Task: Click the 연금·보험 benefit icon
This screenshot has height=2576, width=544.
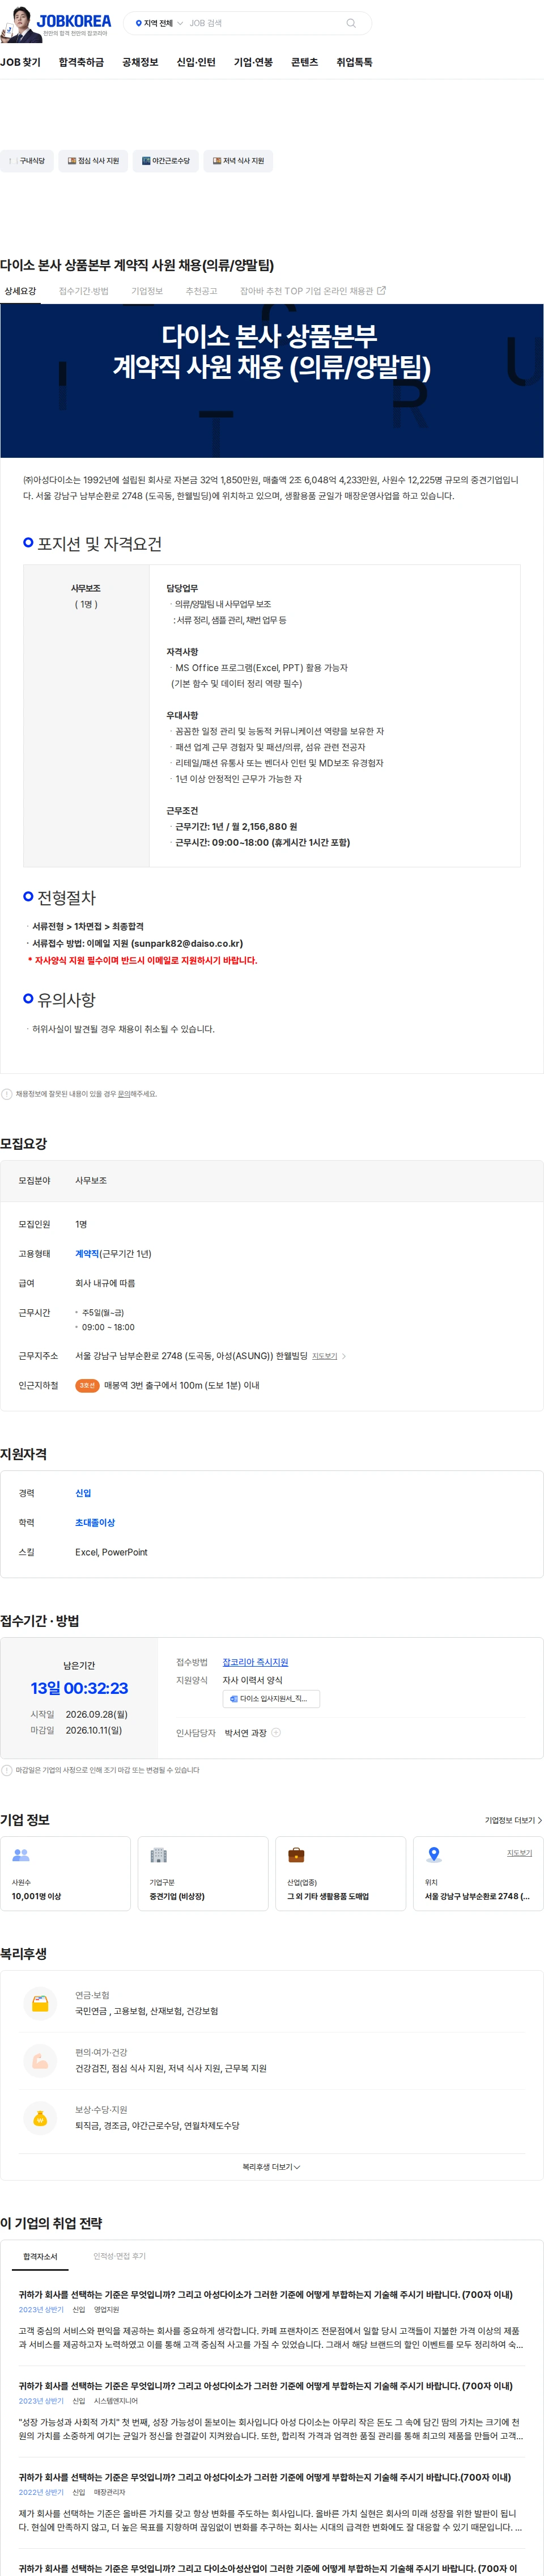Action: point(40,2004)
